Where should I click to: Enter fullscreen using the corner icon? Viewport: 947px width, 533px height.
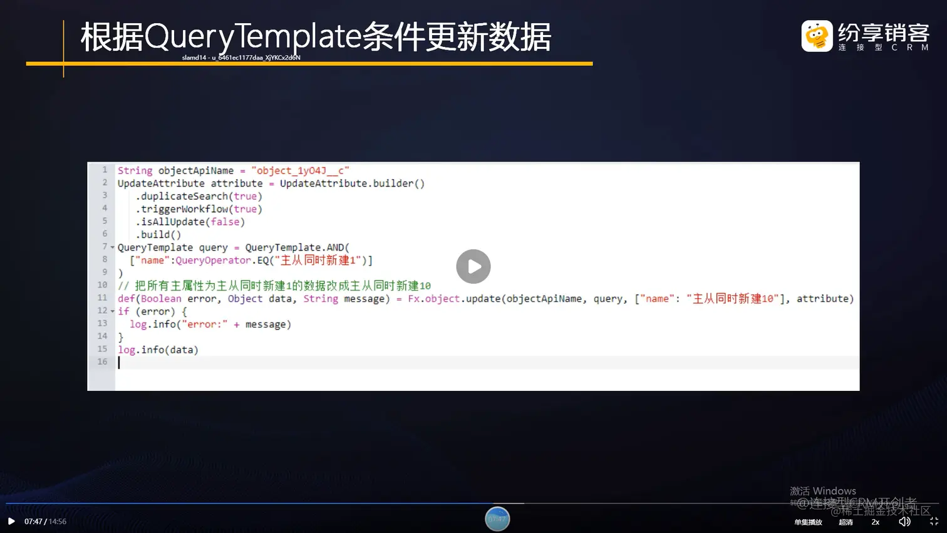tap(934, 521)
